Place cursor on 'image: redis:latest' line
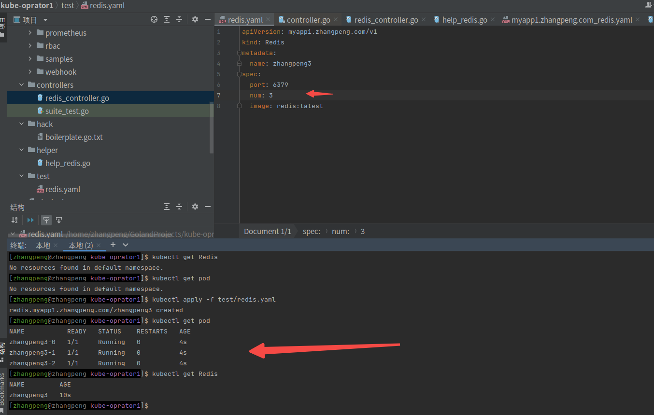654x415 pixels. 286,106
